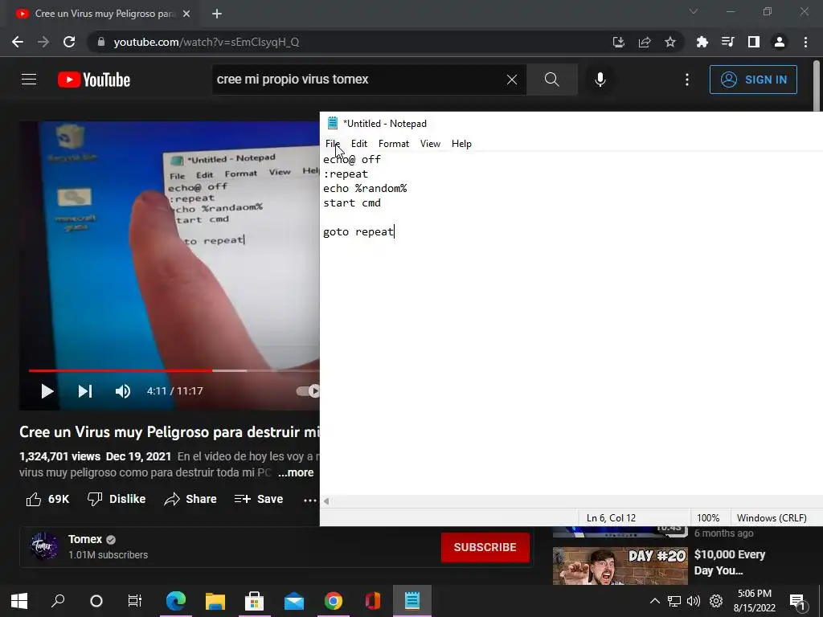Select the Cree un Virus browser tab
The width and height of the screenshot is (823, 617).
click(104, 14)
